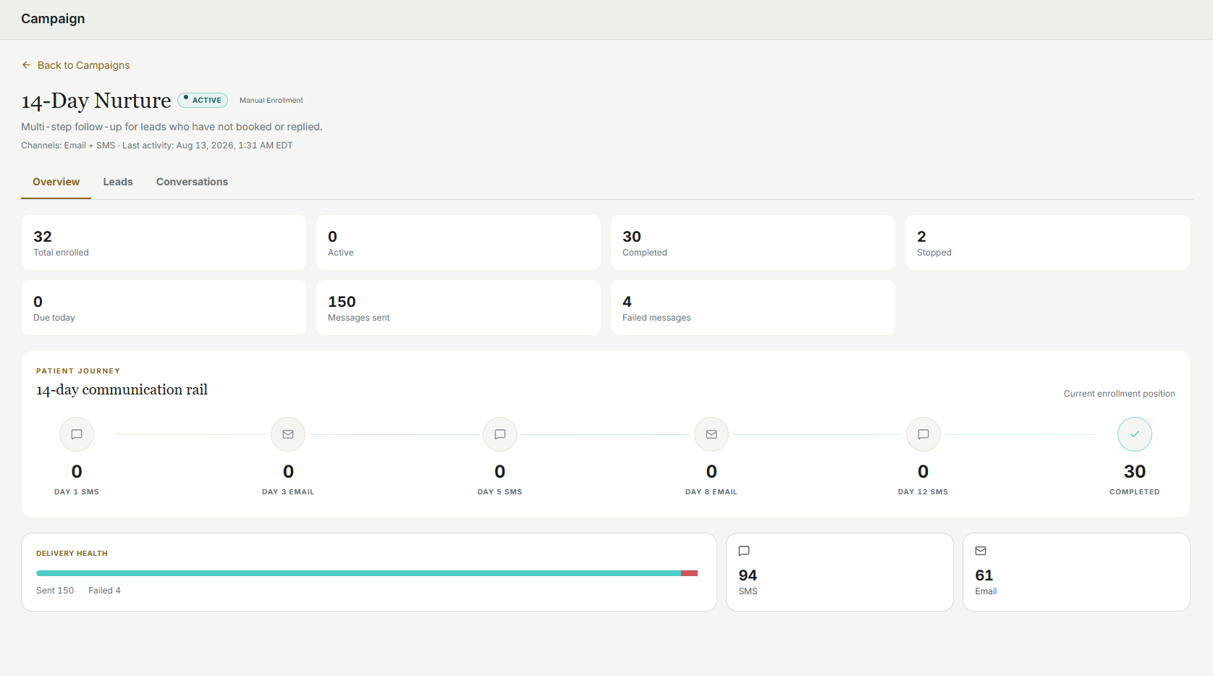Open the 30 Completed stat card
The width and height of the screenshot is (1213, 676).
[753, 242]
